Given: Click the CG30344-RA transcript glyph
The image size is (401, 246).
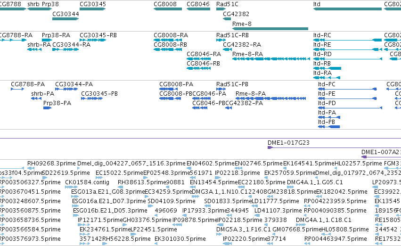Looking at the screenshot, I should 65,49.
